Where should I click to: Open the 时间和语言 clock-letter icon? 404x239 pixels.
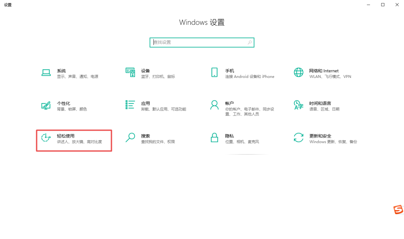tap(298, 105)
